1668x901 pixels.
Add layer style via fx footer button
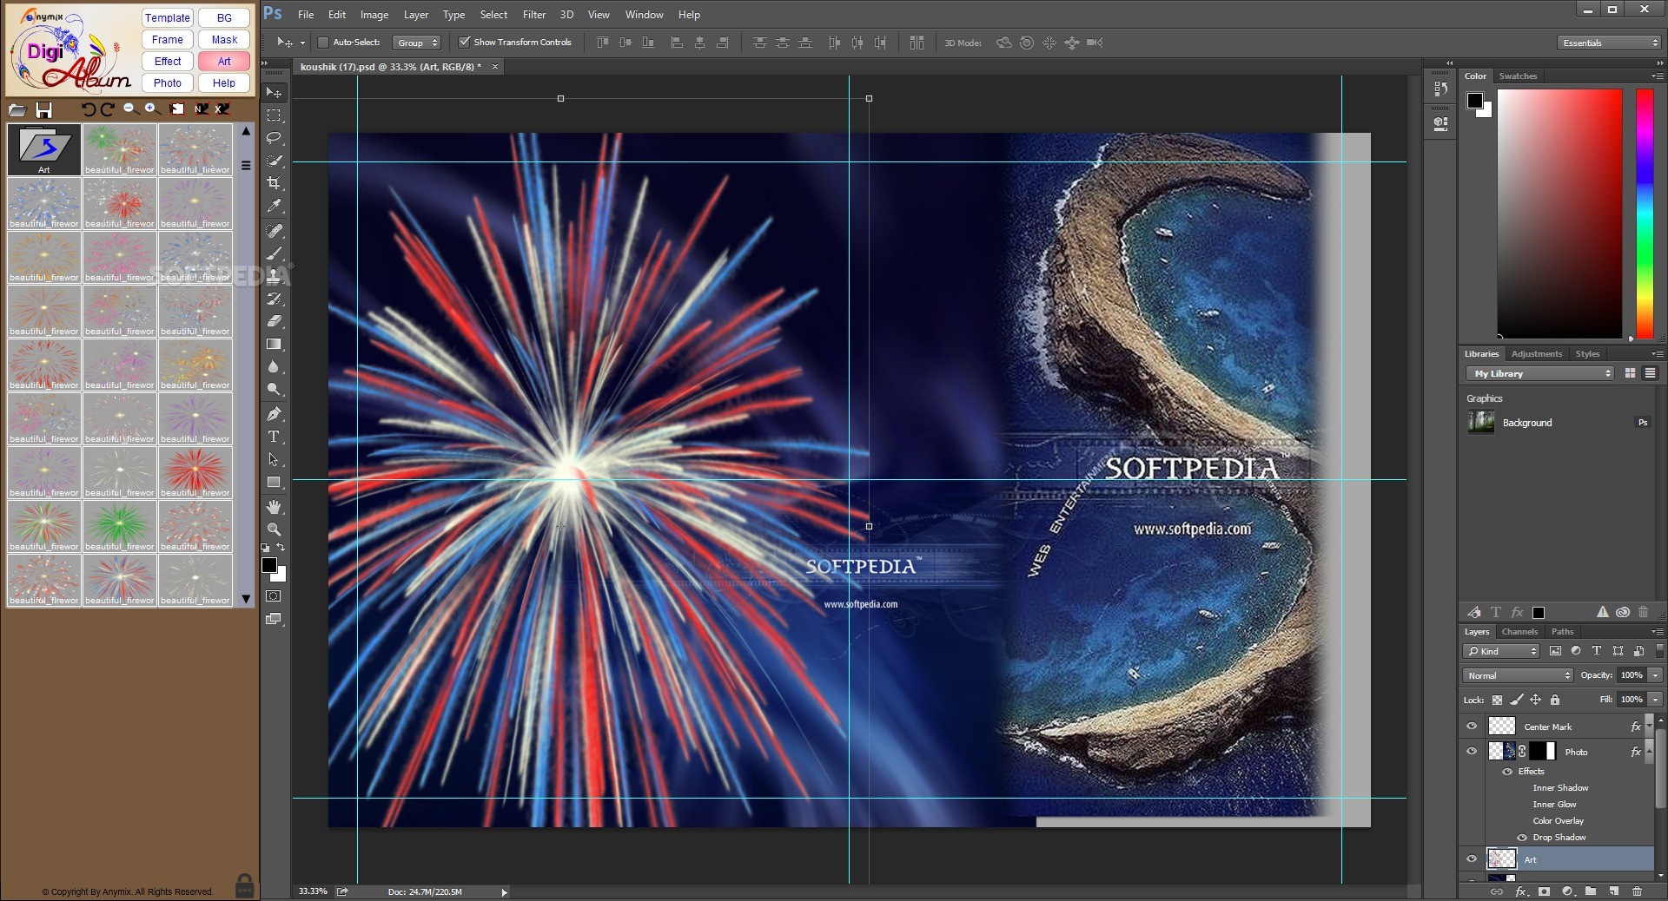(x=1520, y=891)
